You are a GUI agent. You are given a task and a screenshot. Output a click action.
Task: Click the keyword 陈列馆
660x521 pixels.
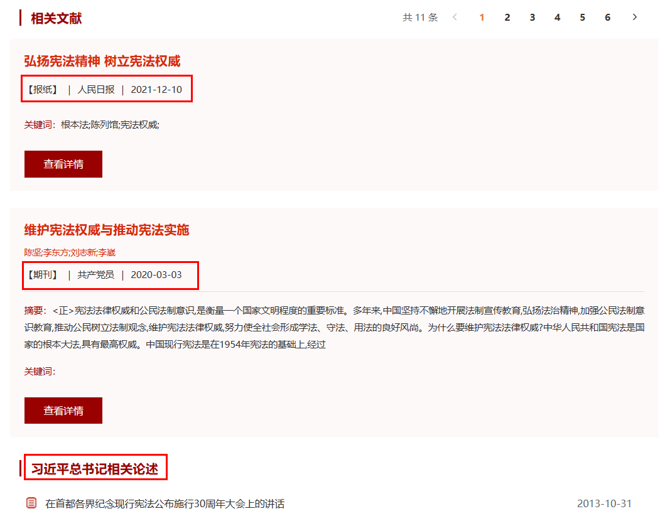104,125
